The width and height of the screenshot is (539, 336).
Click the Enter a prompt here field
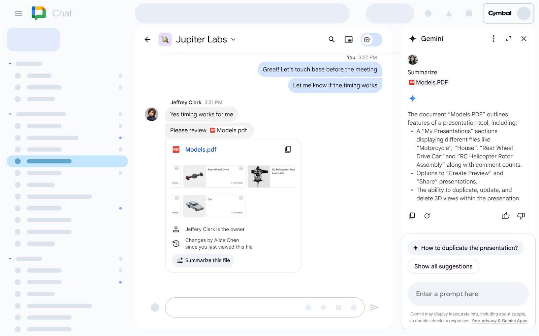468,294
